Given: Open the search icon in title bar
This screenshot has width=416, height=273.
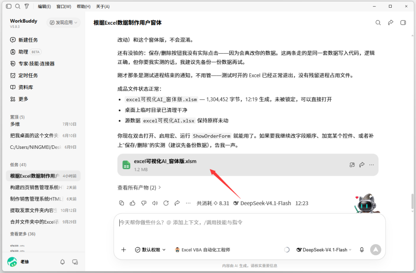Looking at the screenshot, I should pyautogui.click(x=18, y=7).
